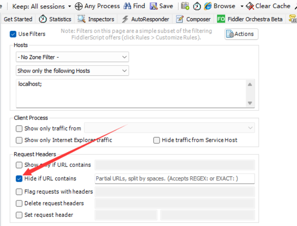This screenshot has width=297, height=226.
Task: Open the No Zone Filter dropdown
Action: click(72, 57)
